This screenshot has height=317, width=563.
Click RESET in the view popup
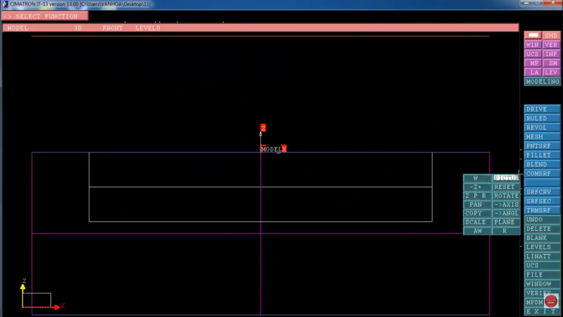pyautogui.click(x=506, y=187)
